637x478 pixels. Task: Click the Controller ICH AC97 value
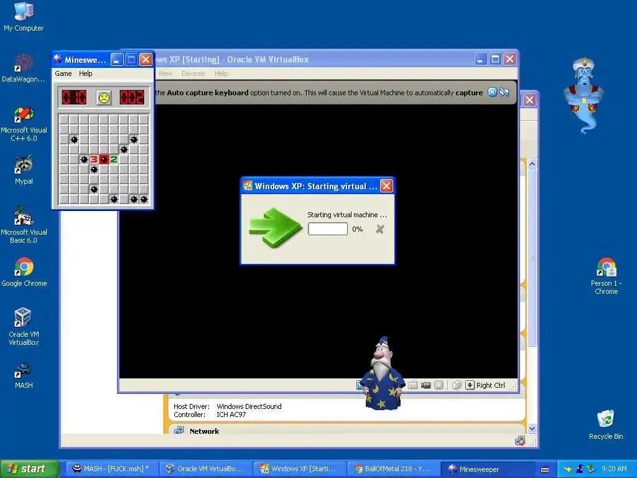click(231, 415)
